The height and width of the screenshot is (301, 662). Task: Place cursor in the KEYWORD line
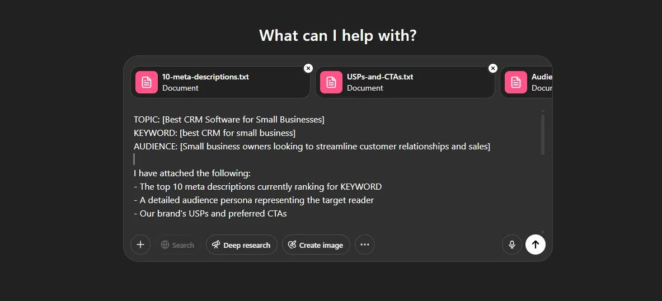click(214, 133)
